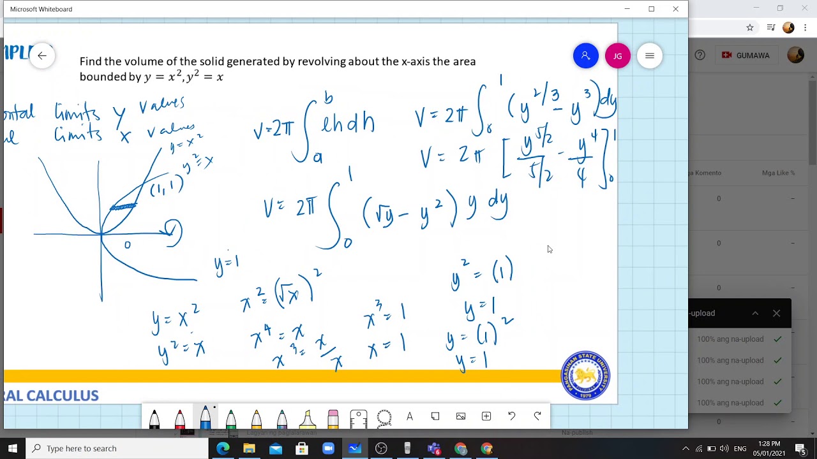Close the upload panel in browser

776,313
